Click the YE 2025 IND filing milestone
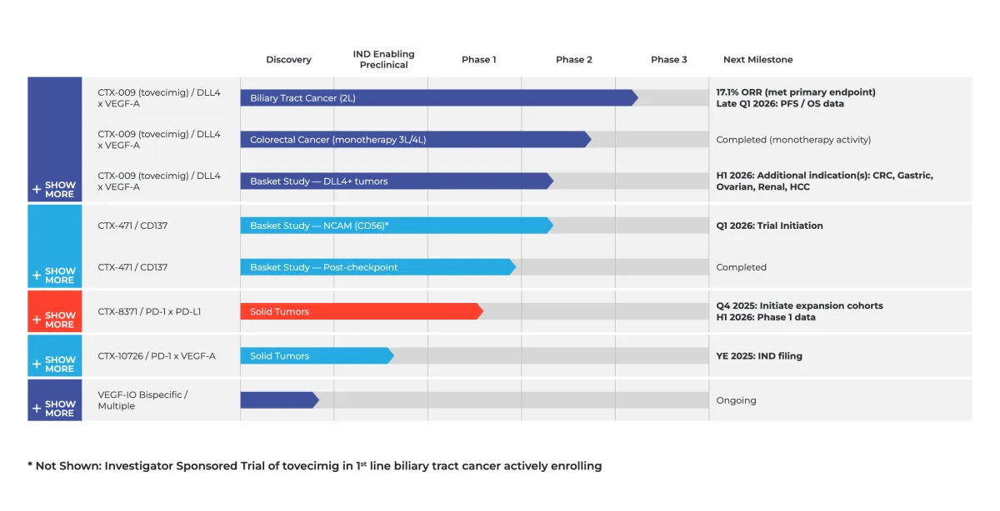This screenshot has width=1000, height=511. (x=758, y=355)
